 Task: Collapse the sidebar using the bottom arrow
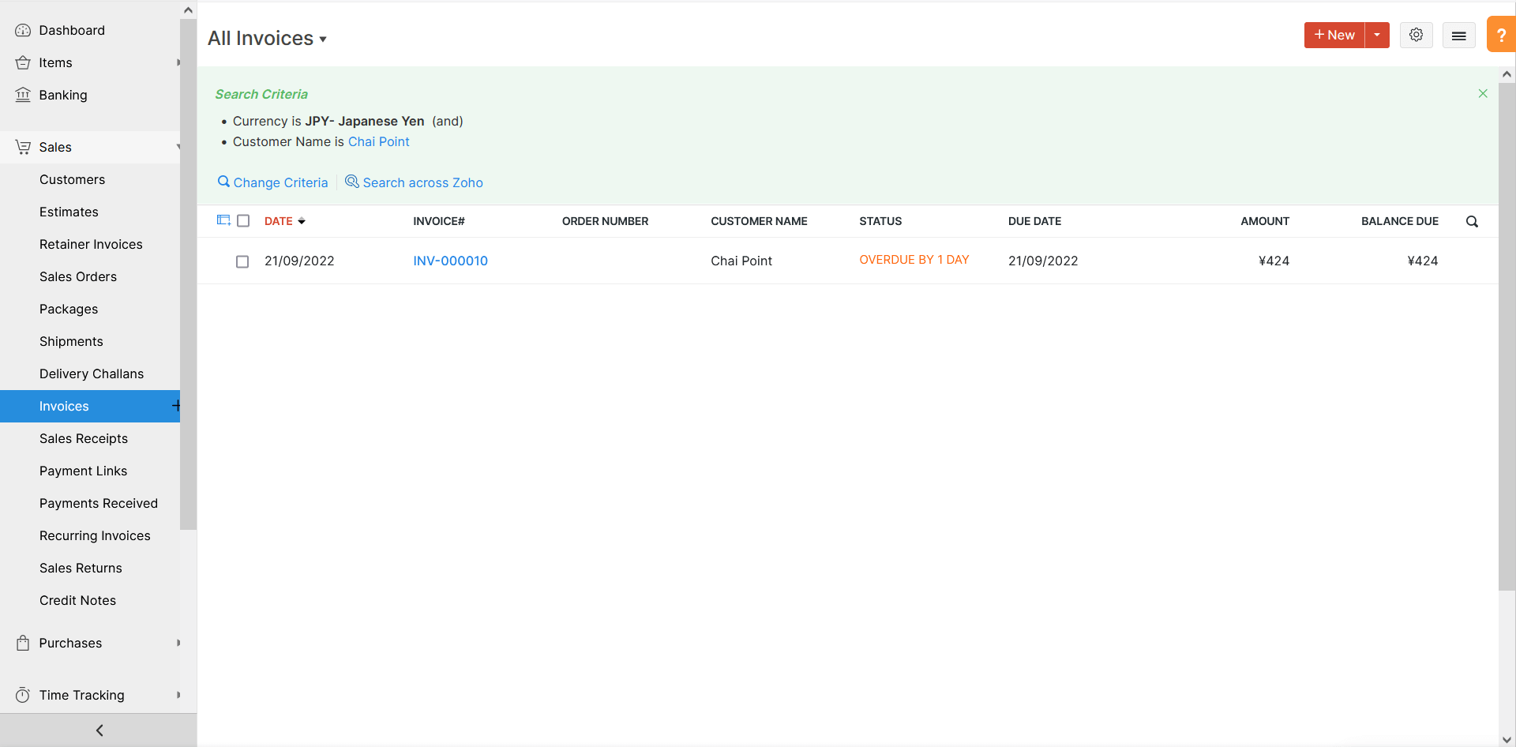98,730
